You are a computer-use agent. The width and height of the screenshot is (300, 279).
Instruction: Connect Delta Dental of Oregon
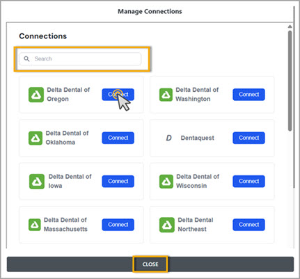point(118,95)
